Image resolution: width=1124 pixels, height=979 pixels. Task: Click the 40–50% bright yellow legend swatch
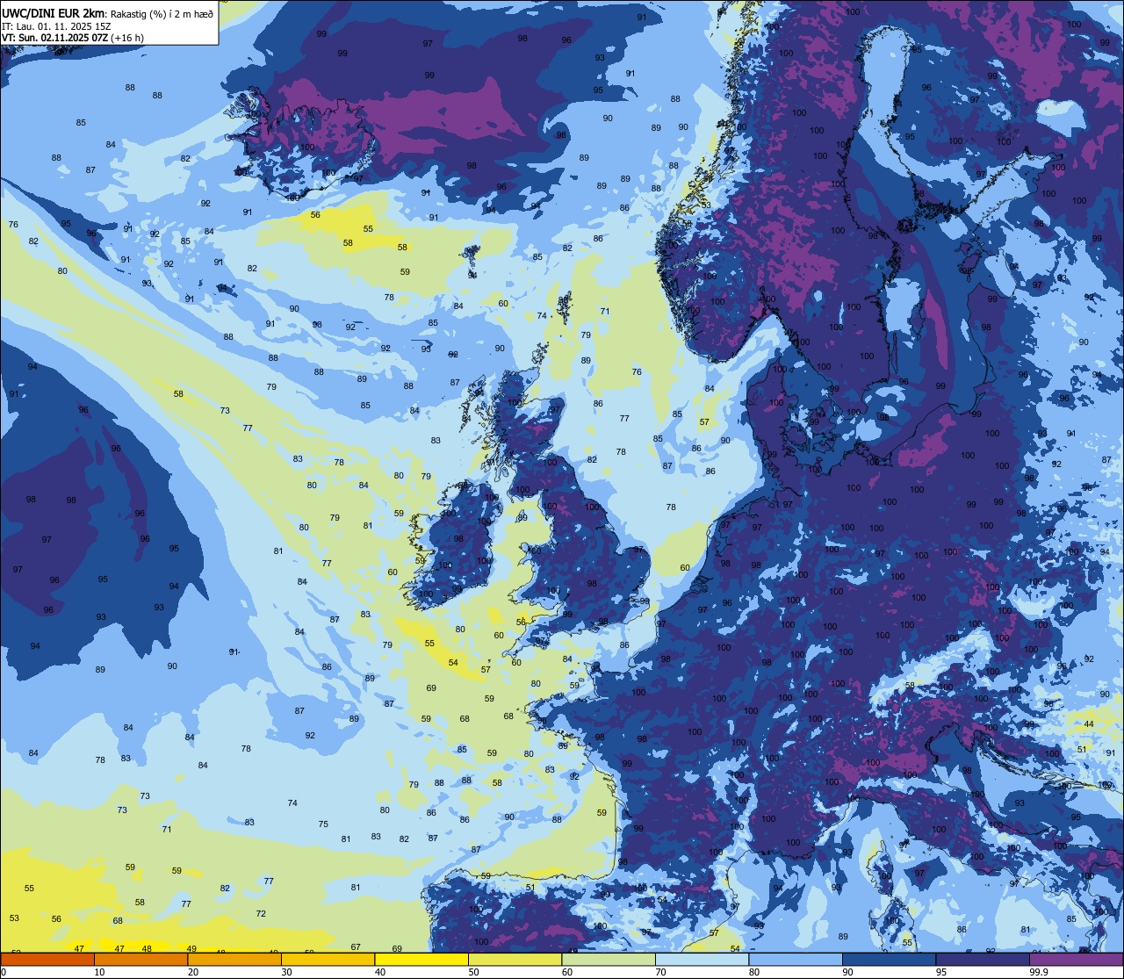click(421, 959)
